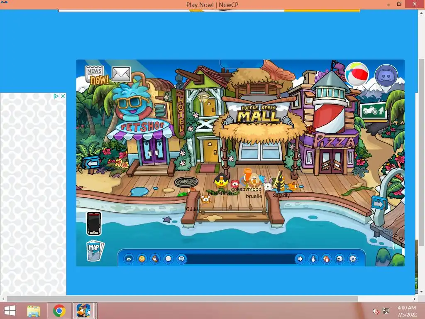The width and height of the screenshot is (425, 319).
Task: Open the emoji winking face menu
Action: (x=142, y=259)
